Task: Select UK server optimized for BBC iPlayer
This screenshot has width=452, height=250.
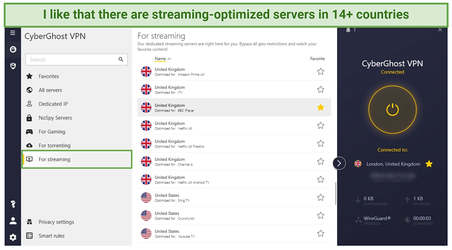Action: click(x=234, y=108)
